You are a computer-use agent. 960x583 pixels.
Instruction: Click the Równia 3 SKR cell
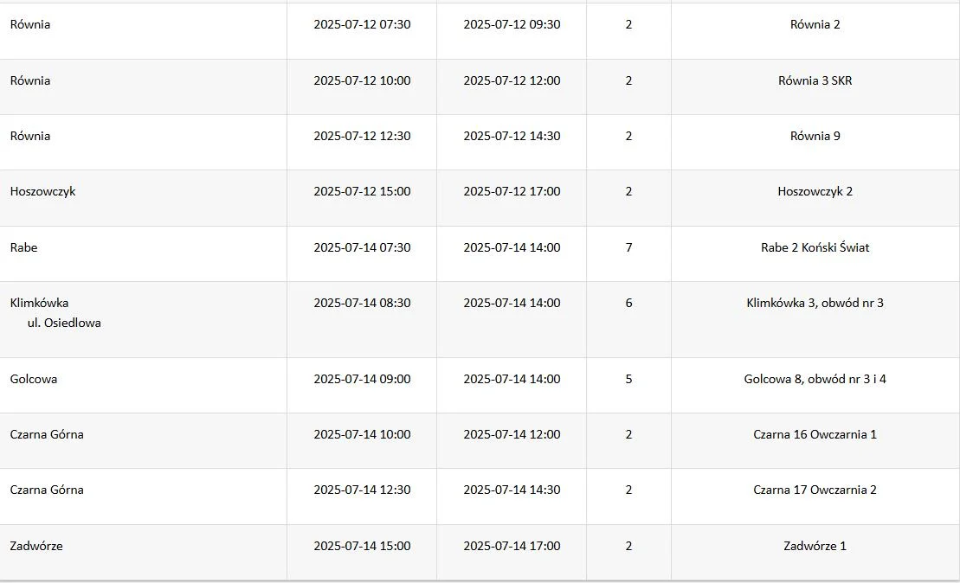[x=815, y=80]
